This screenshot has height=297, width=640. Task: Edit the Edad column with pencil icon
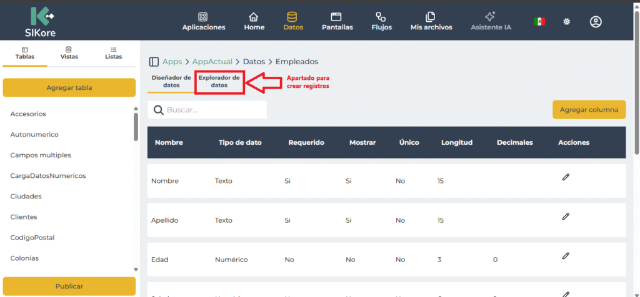click(x=566, y=256)
